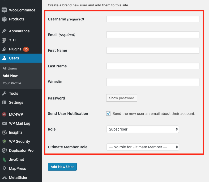Open the All Users submenu item

(x=10, y=68)
